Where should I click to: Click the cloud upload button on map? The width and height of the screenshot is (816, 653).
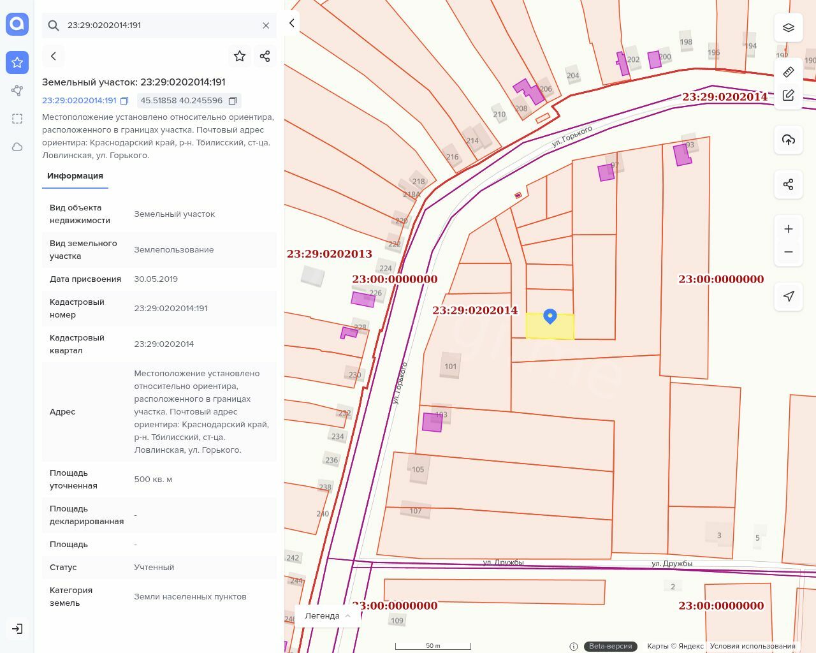click(789, 140)
